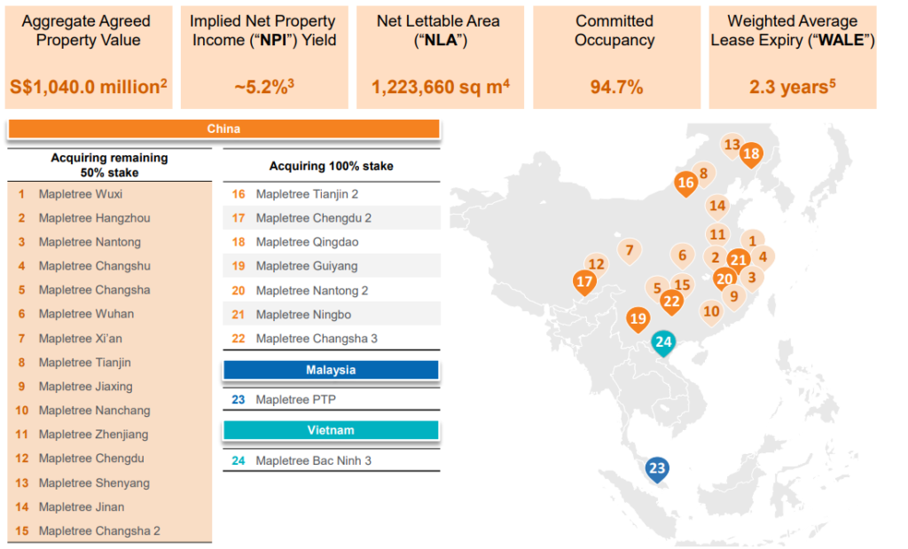This screenshot has width=908, height=549.
Task: Click Mapletree Zhenjiang row
Action: point(109,435)
